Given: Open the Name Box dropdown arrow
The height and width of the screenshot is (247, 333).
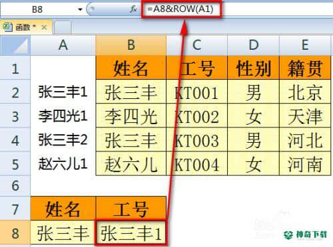Looking at the screenshot, I should pos(80,9).
